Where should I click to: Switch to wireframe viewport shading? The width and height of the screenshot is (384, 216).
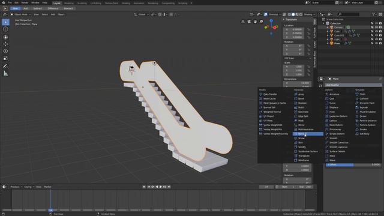[x=289, y=14]
